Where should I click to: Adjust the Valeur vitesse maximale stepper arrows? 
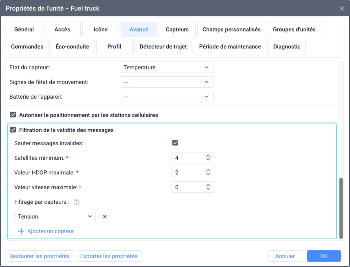point(208,187)
